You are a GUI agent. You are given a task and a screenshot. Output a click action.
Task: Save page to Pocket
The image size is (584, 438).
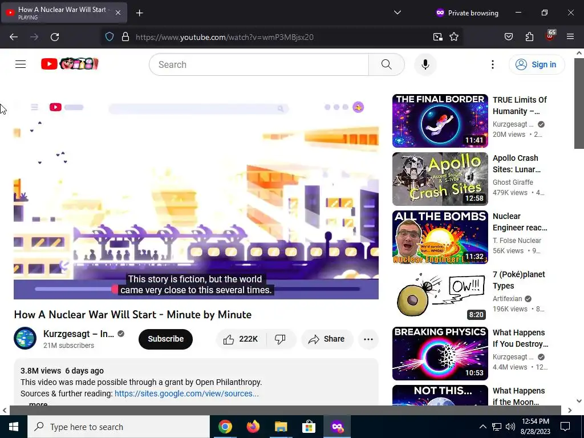[x=508, y=36]
